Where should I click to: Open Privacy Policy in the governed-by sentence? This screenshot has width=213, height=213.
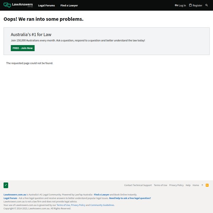pyautogui.click(x=78, y=205)
